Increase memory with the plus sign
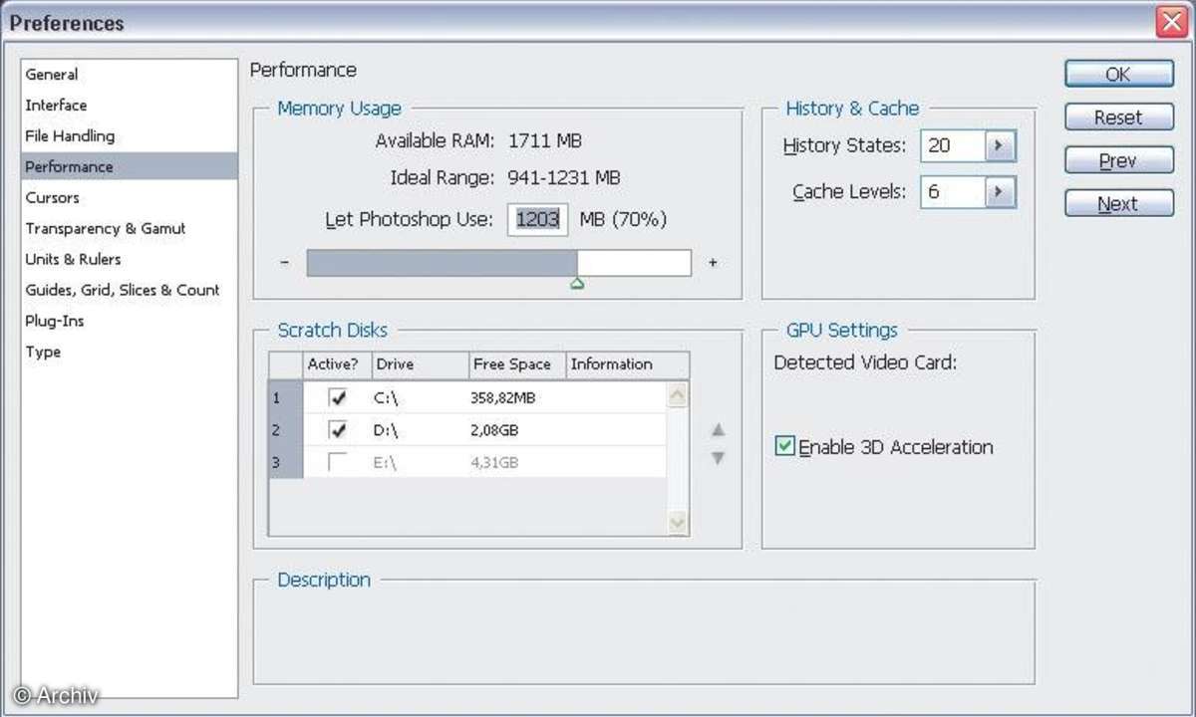Screen dimensions: 1196x717 pyautogui.click(x=713, y=263)
